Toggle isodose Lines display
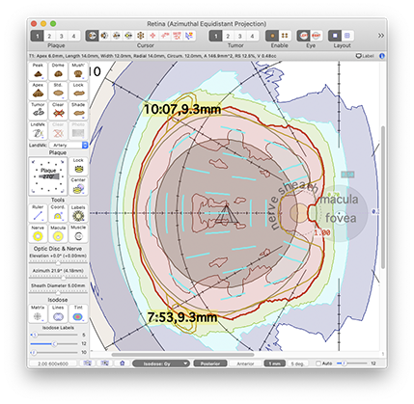 (58, 313)
